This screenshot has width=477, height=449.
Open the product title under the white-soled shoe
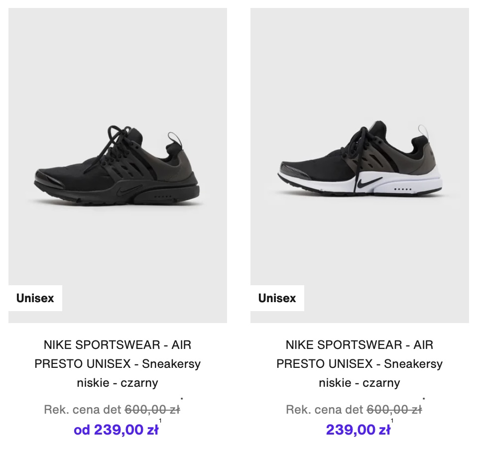tap(359, 363)
